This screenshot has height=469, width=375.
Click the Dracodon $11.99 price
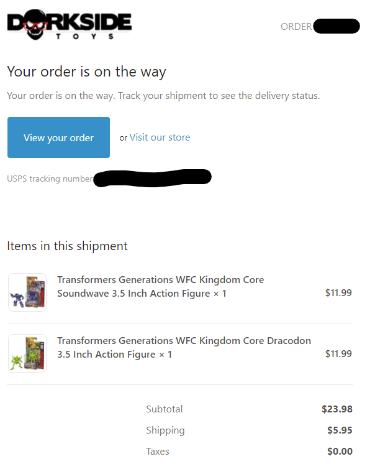[338, 354]
